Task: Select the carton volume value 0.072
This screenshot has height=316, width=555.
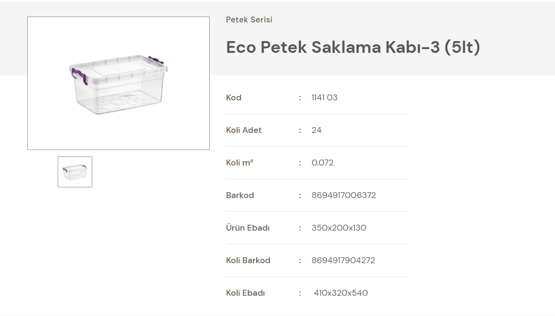Action: 322,163
